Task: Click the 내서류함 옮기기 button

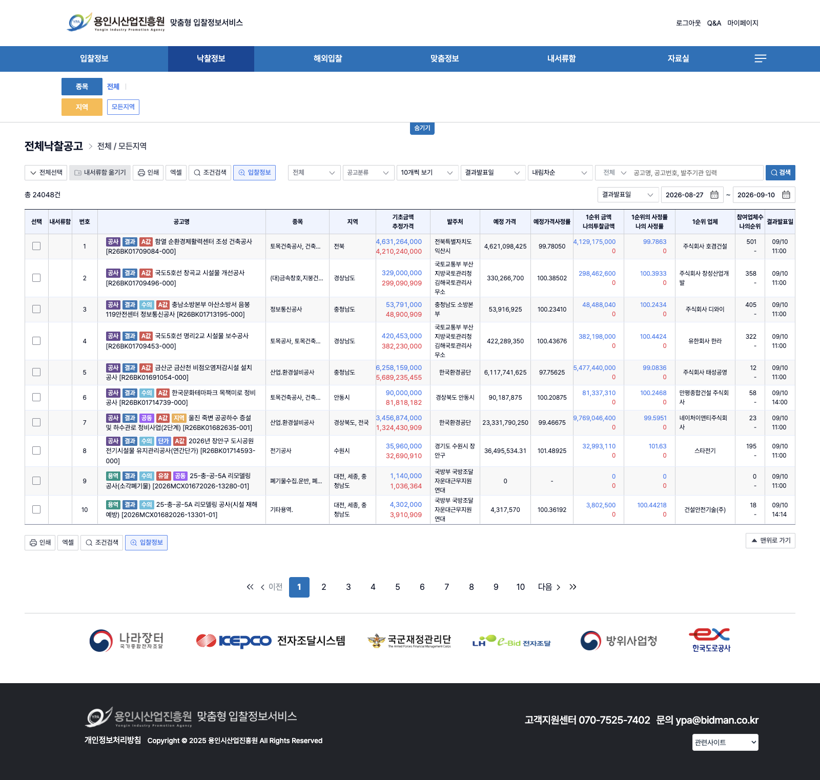Action: click(x=100, y=173)
